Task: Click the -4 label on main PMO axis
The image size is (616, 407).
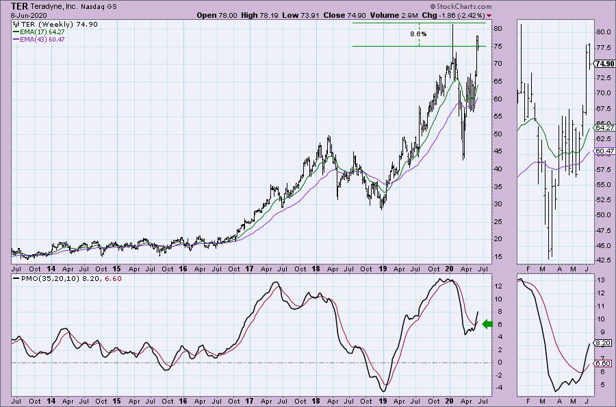Action: pyautogui.click(x=498, y=387)
